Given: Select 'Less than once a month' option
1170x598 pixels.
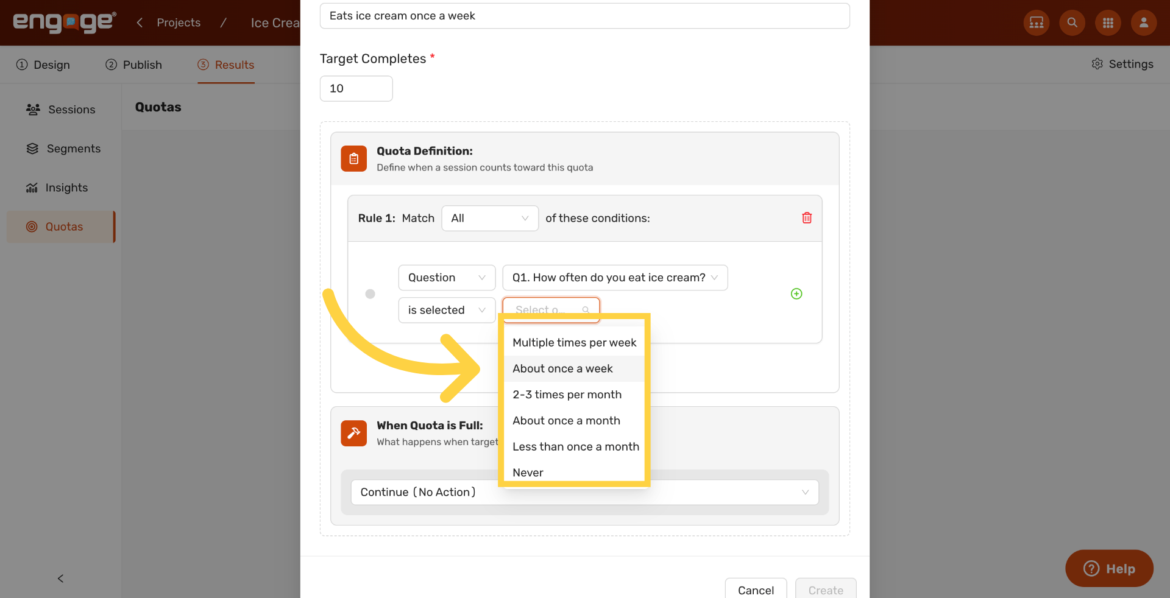Looking at the screenshot, I should coord(575,446).
